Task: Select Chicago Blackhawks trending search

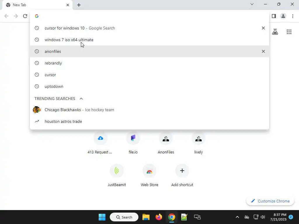Action: tap(149, 110)
